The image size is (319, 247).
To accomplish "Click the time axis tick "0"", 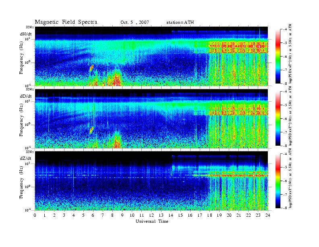I will 35,215.
